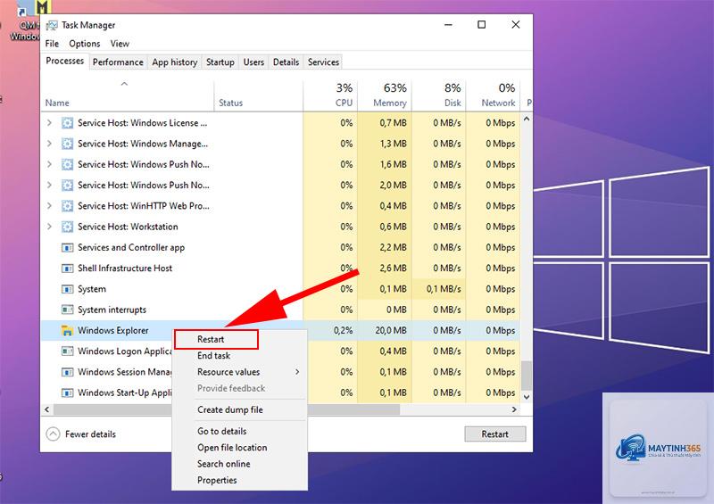The image size is (714, 504).
Task: Click the Services and Controller app icon
Action: [x=68, y=248]
